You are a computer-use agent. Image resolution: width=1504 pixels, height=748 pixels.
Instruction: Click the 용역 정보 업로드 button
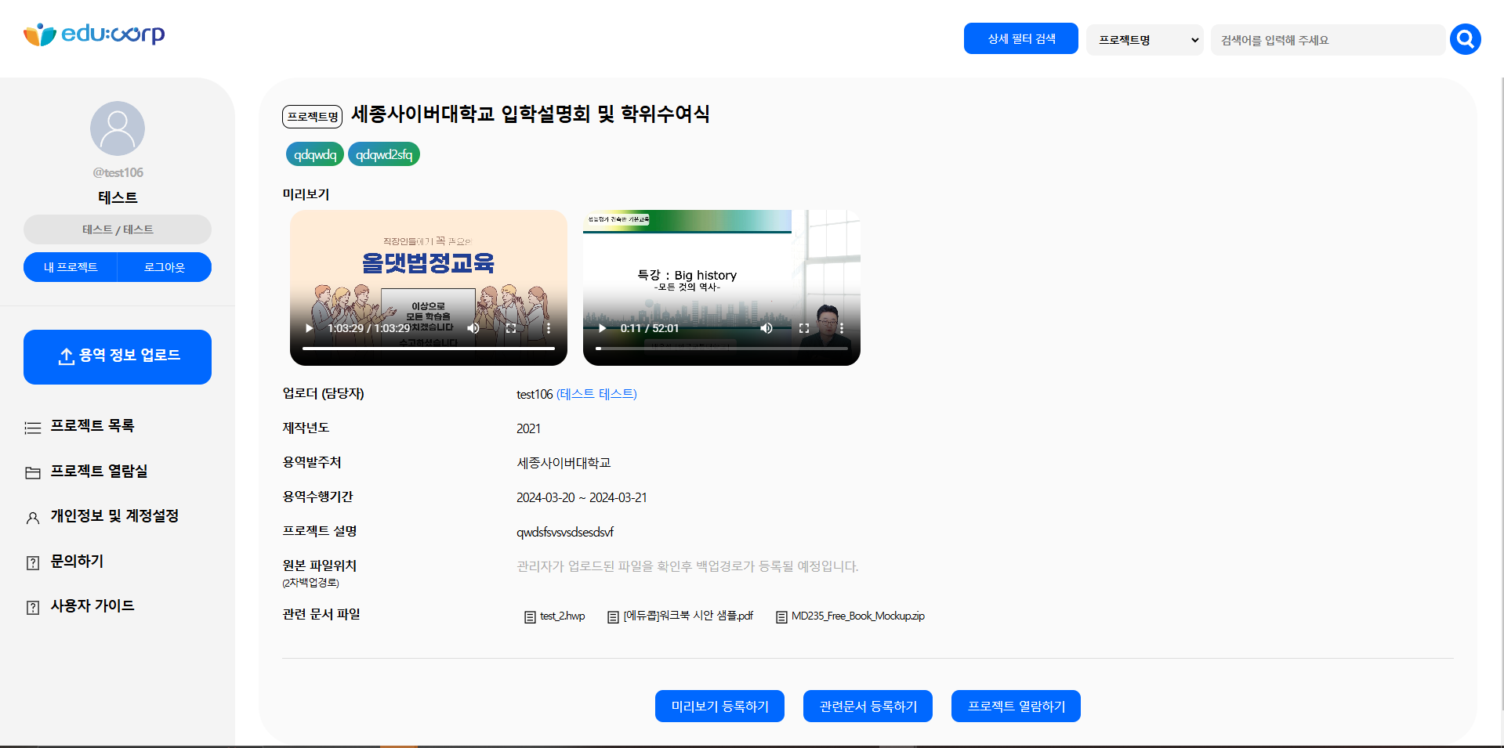click(x=118, y=356)
